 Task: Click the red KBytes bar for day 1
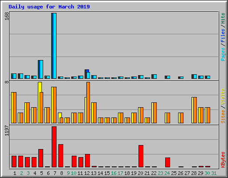tap(14, 162)
